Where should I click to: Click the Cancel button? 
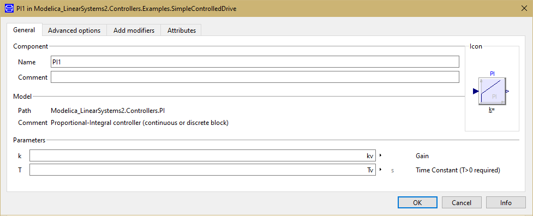click(x=462, y=202)
